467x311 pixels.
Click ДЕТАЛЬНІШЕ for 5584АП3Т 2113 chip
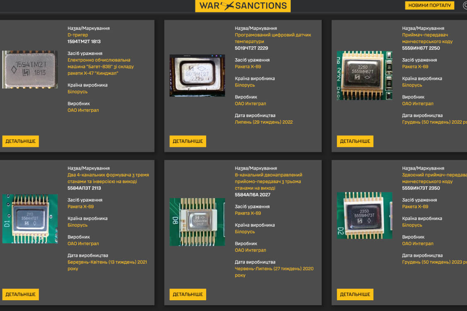[x=21, y=294]
